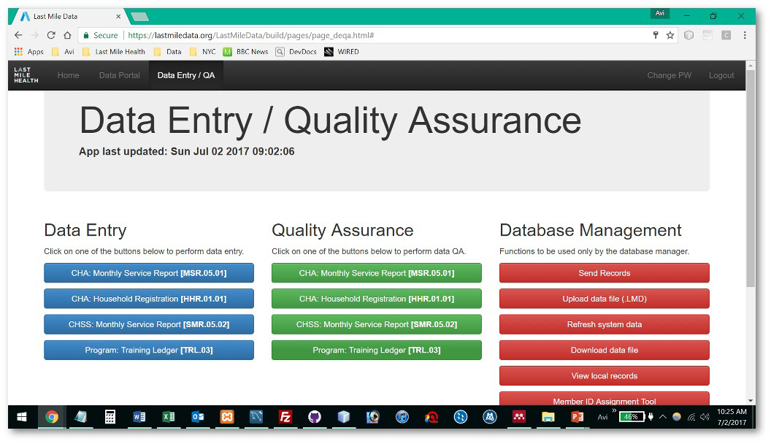
Task: Open the GitHub Desktop taskbar icon
Action: [315, 417]
